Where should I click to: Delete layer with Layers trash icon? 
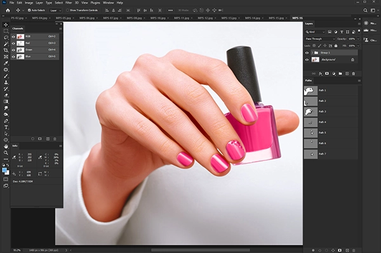coord(354,74)
